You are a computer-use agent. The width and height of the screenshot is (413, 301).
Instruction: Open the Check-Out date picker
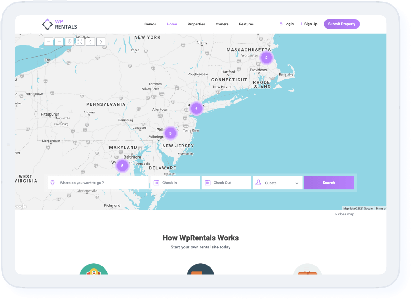pyautogui.click(x=226, y=183)
